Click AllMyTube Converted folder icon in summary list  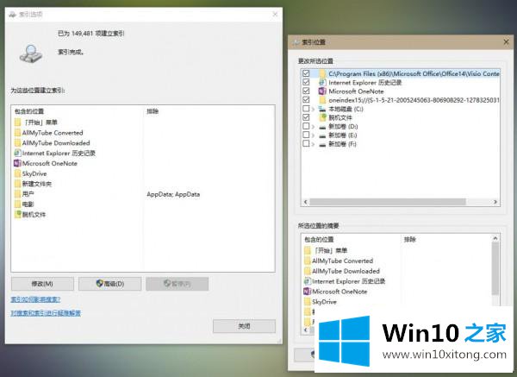pyautogui.click(x=308, y=261)
